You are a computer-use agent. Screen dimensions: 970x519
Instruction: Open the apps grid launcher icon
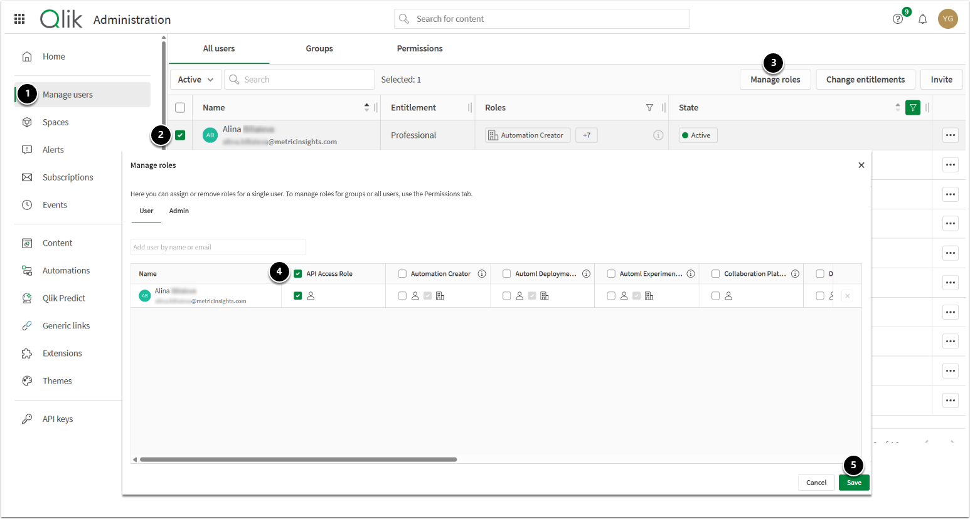(19, 19)
